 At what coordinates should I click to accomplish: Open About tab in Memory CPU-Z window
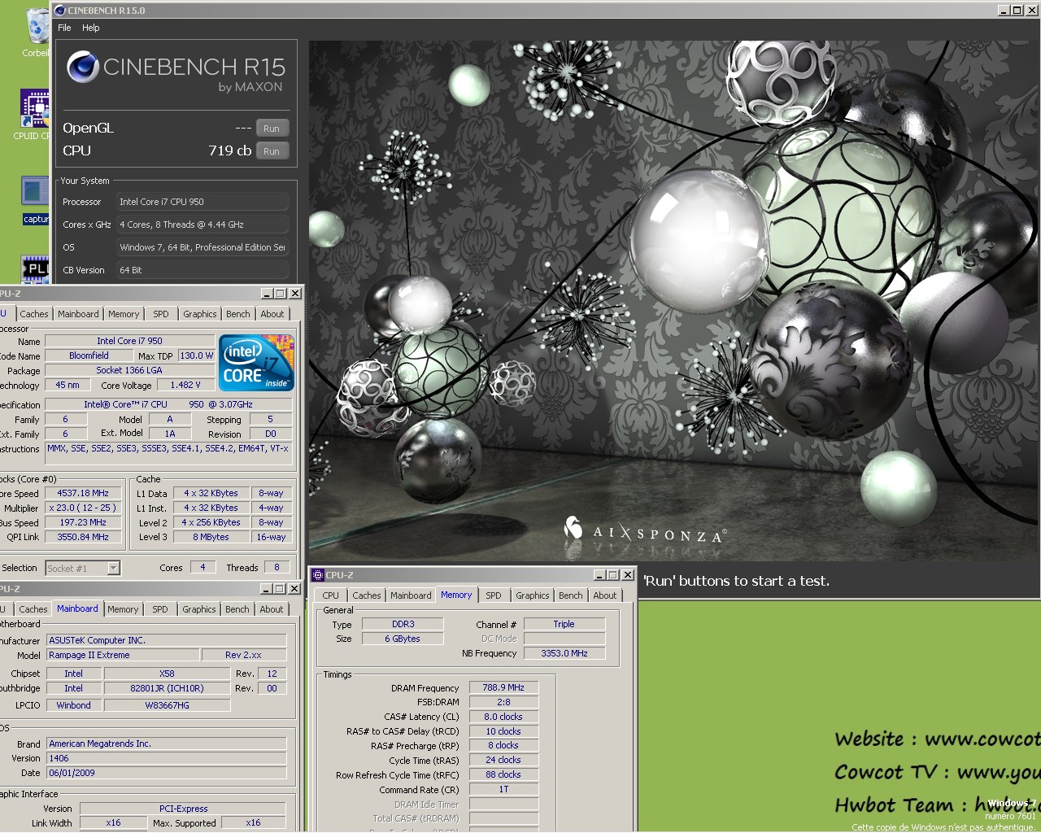click(605, 595)
